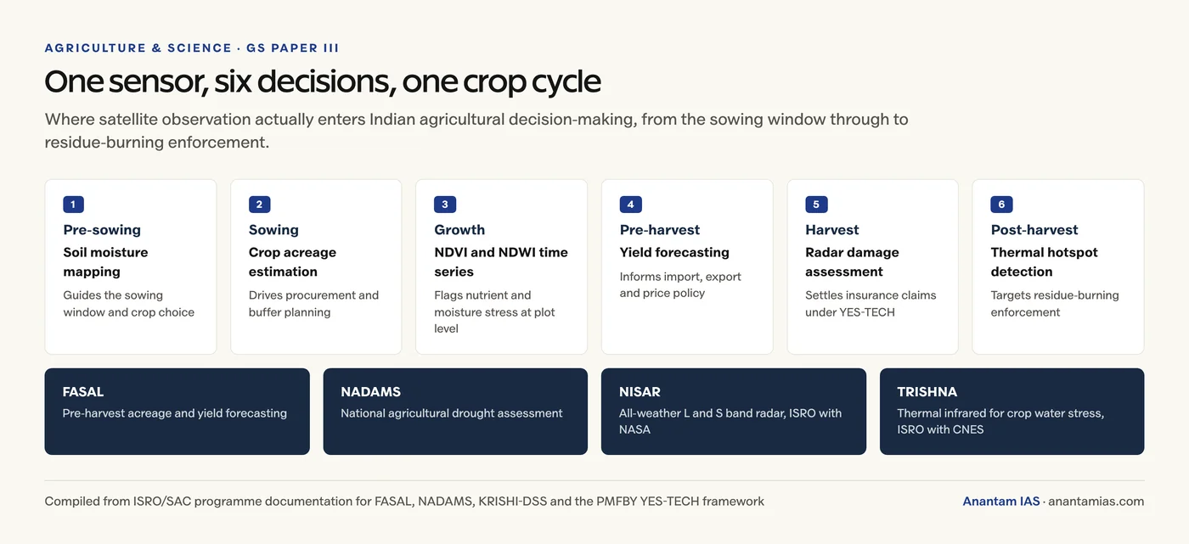Screen dimensions: 1189x544
Task: Click the Thermal hotspot detection heading
Action: pos(1045,262)
